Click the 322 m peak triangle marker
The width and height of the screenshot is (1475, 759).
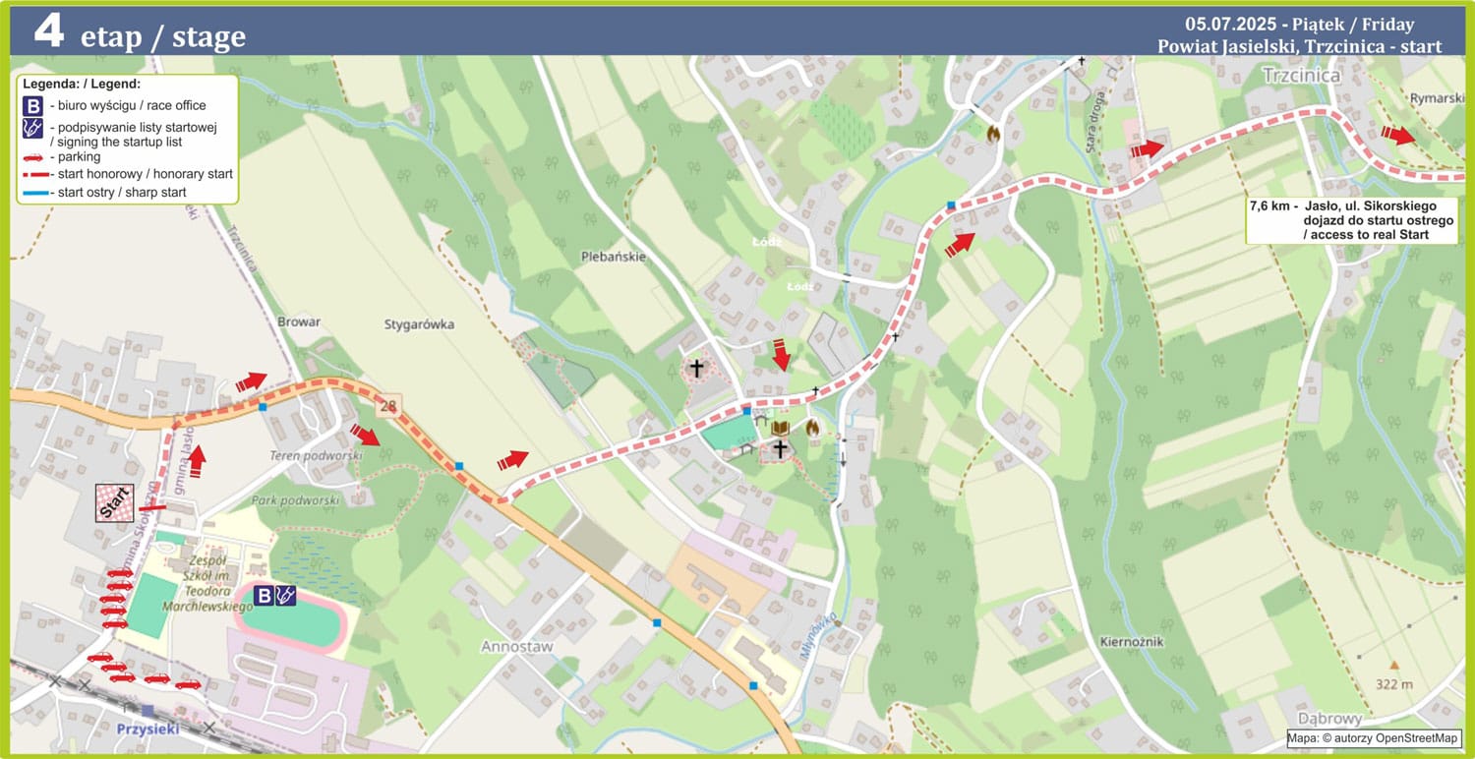(1393, 664)
